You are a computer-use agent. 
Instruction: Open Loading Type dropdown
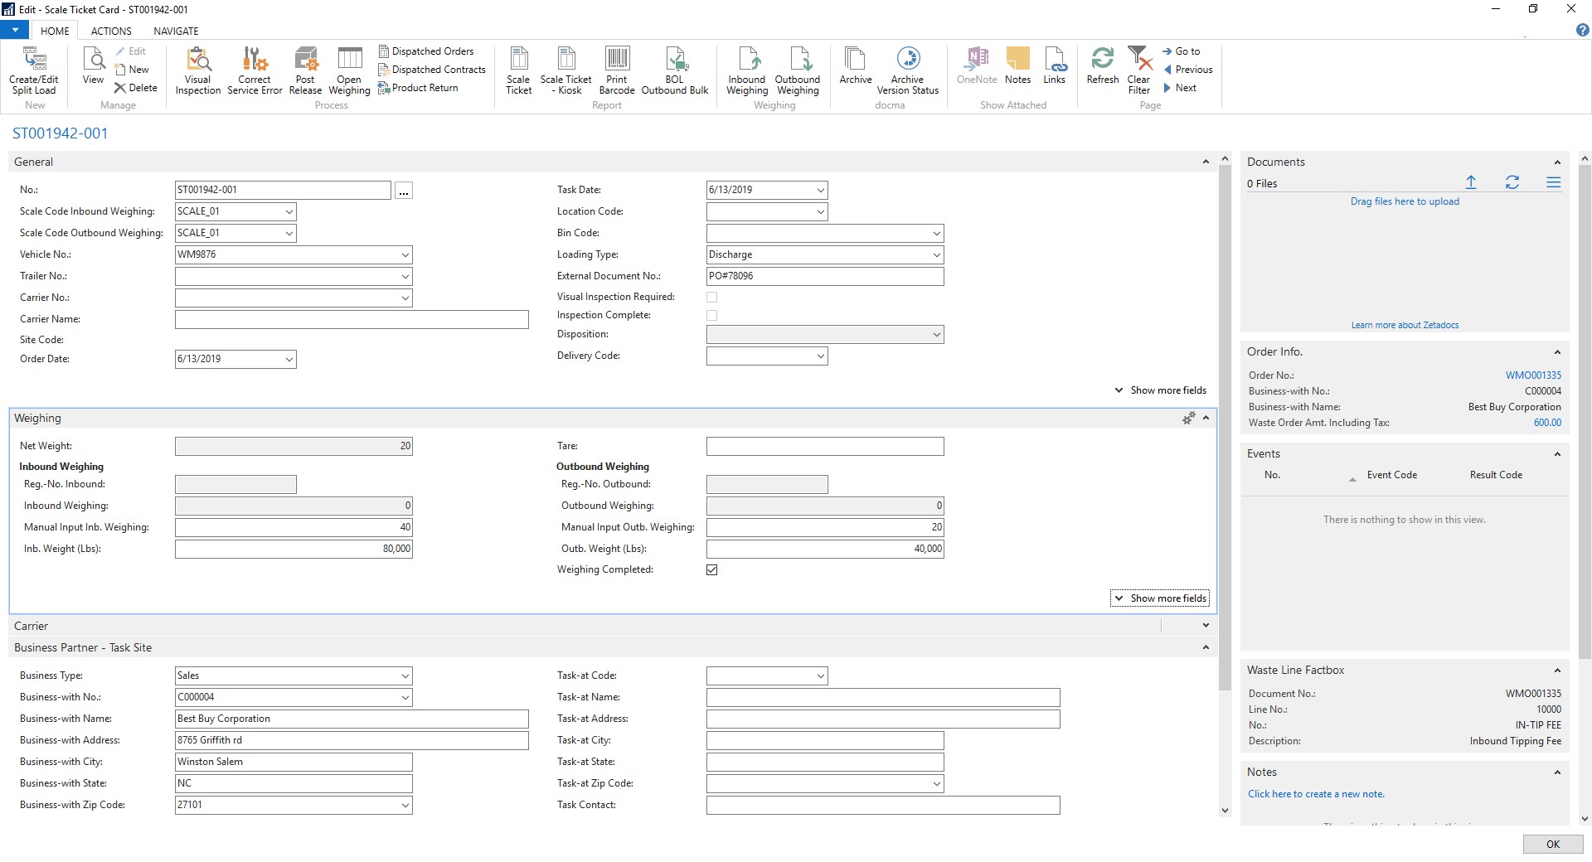point(937,254)
